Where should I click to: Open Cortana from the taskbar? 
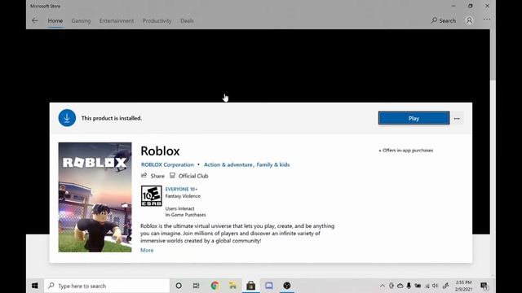point(179,286)
